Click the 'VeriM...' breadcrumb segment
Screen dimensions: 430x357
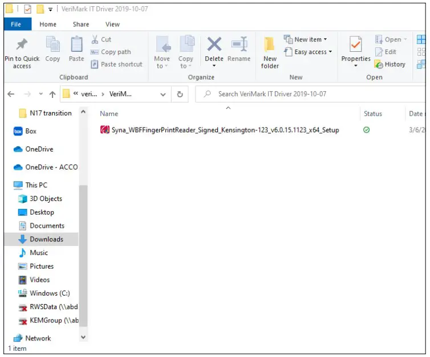click(x=120, y=94)
